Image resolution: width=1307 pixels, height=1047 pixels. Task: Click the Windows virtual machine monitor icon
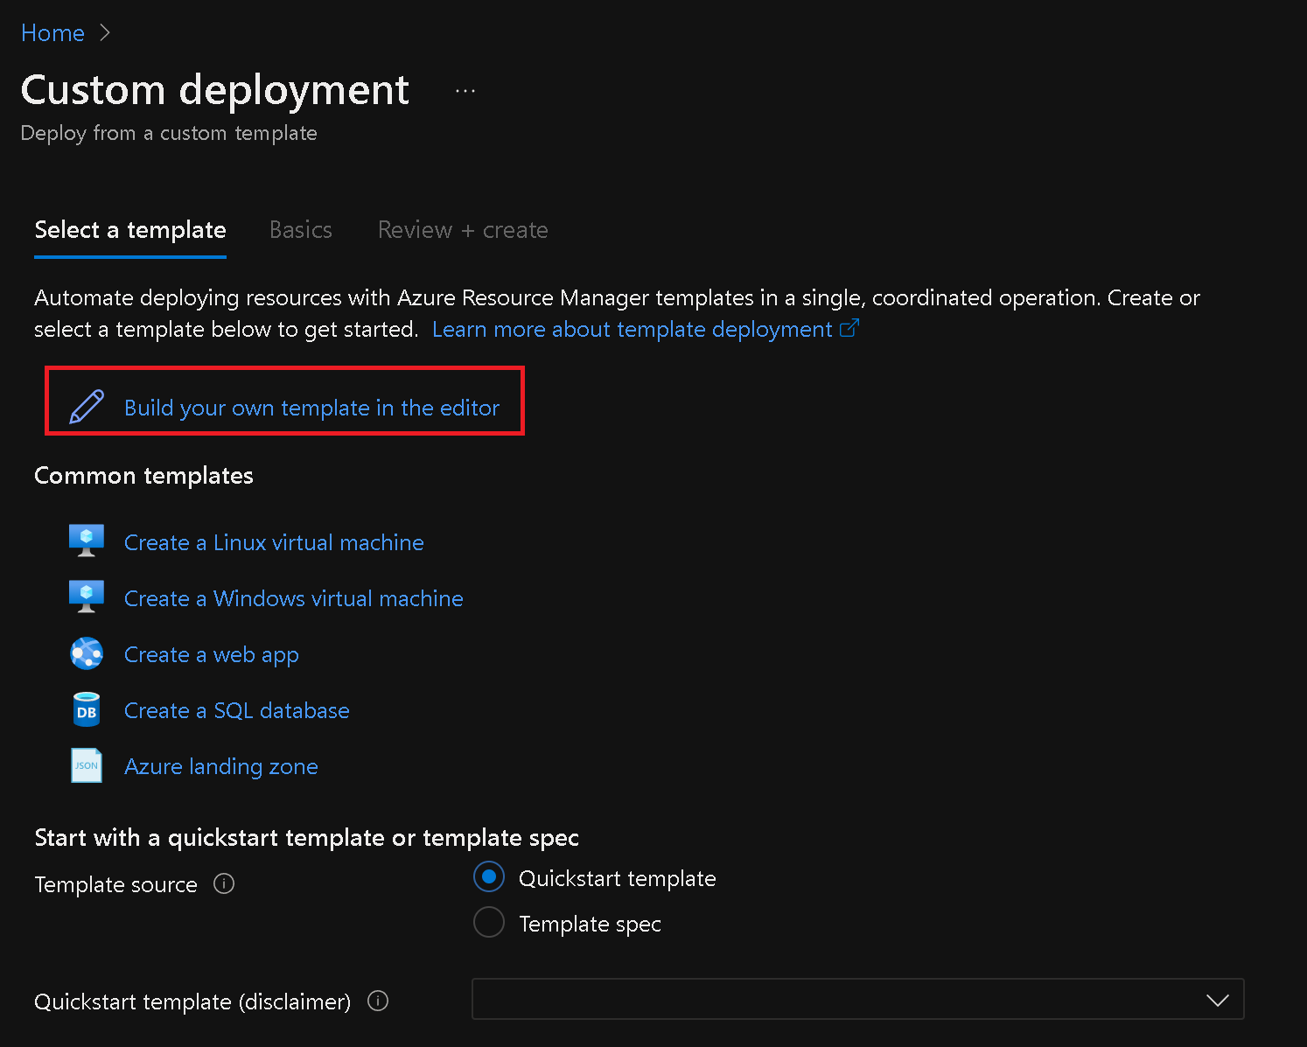pyautogui.click(x=87, y=597)
